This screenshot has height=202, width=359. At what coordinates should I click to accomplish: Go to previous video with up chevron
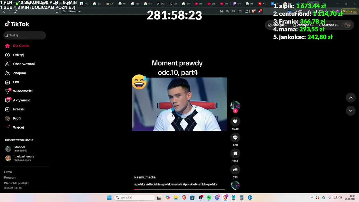[351, 98]
